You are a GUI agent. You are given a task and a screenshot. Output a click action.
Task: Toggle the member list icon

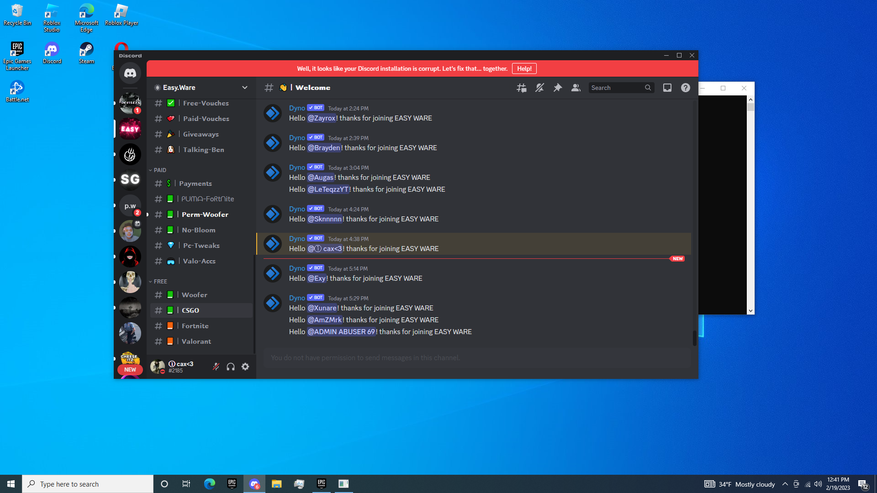(576, 88)
